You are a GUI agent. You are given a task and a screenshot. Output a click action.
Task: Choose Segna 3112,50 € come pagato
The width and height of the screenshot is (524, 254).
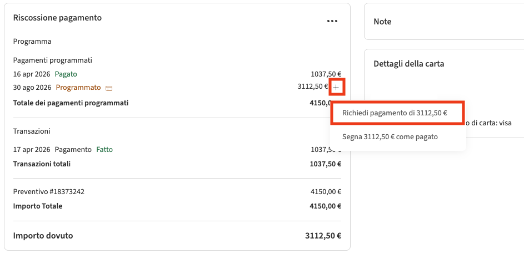390,136
